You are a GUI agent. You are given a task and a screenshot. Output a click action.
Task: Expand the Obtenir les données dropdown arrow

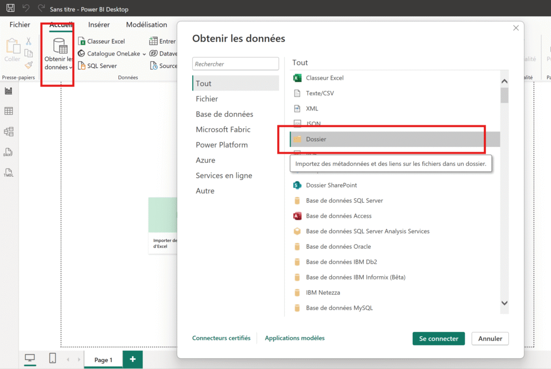point(71,68)
